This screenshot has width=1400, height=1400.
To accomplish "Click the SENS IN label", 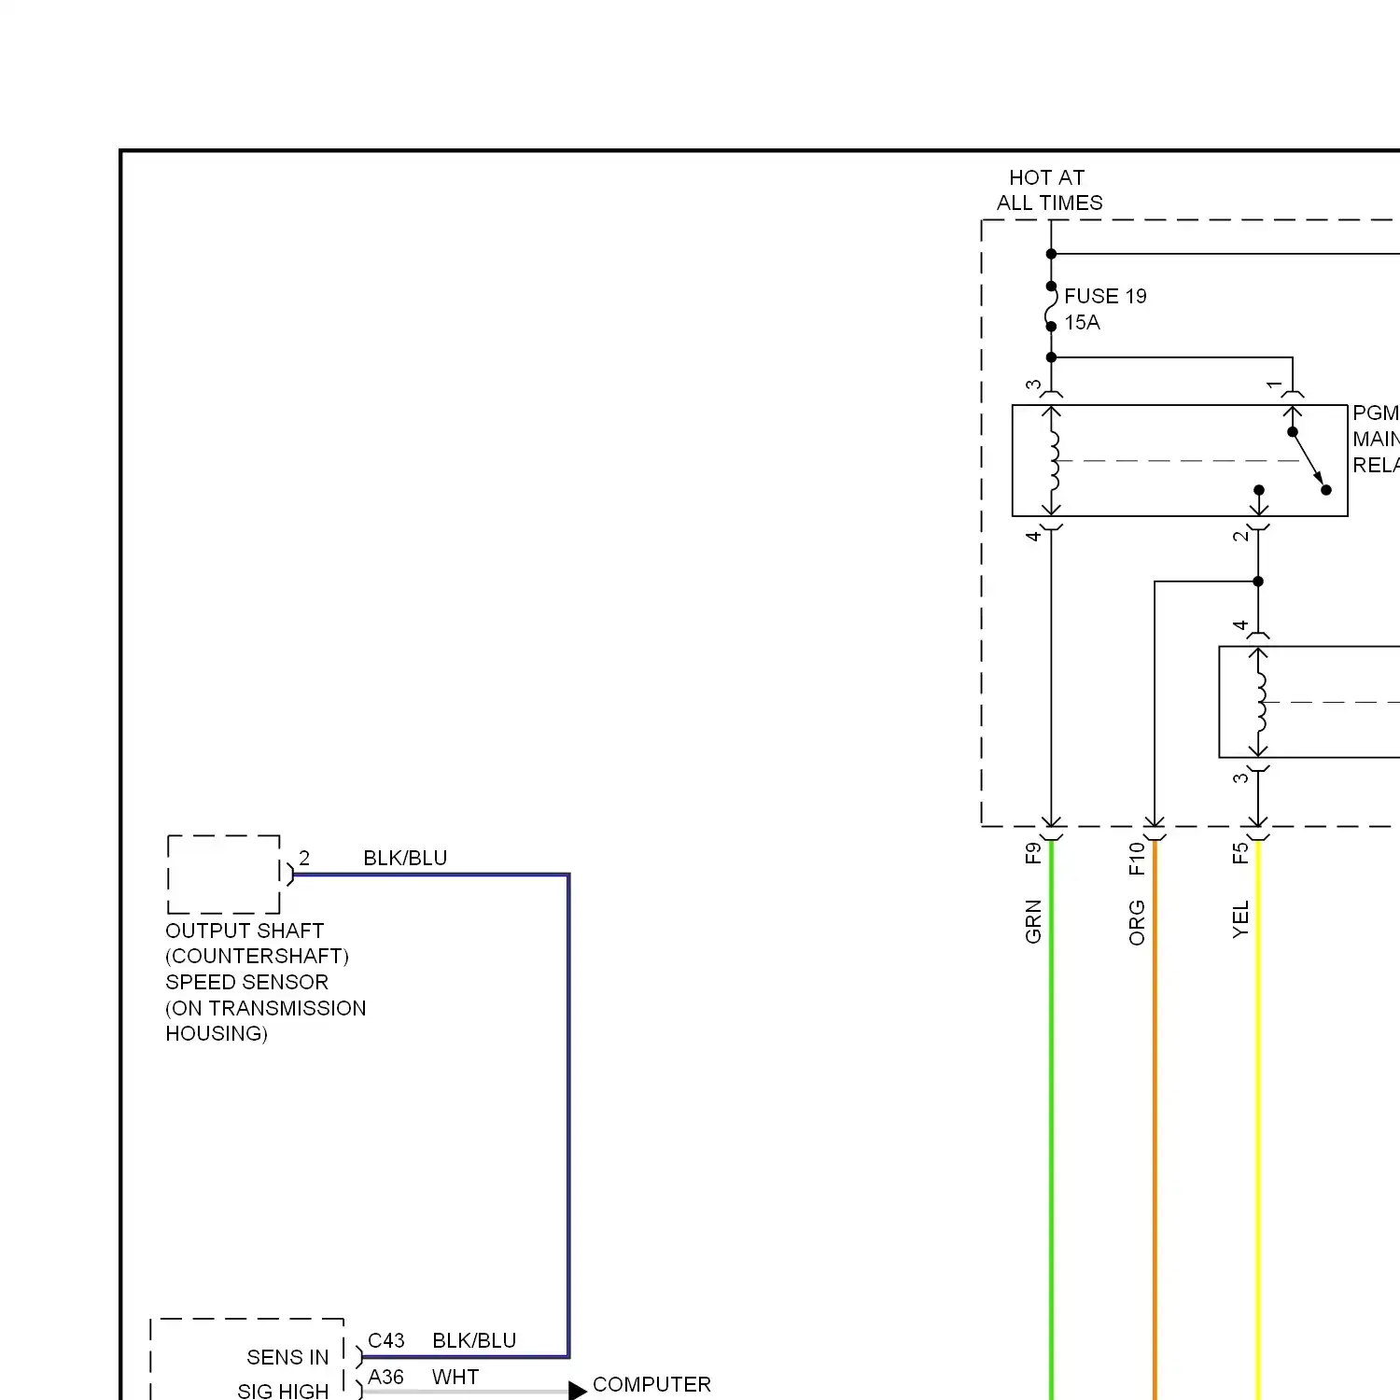I will [x=287, y=1357].
